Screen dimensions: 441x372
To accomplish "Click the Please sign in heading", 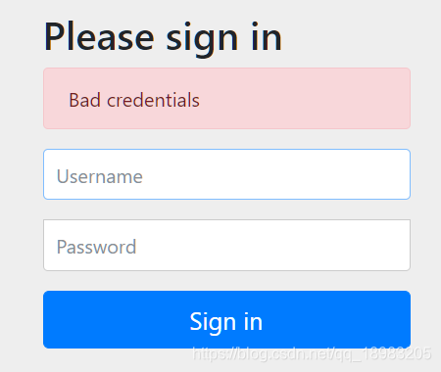I will click(163, 37).
